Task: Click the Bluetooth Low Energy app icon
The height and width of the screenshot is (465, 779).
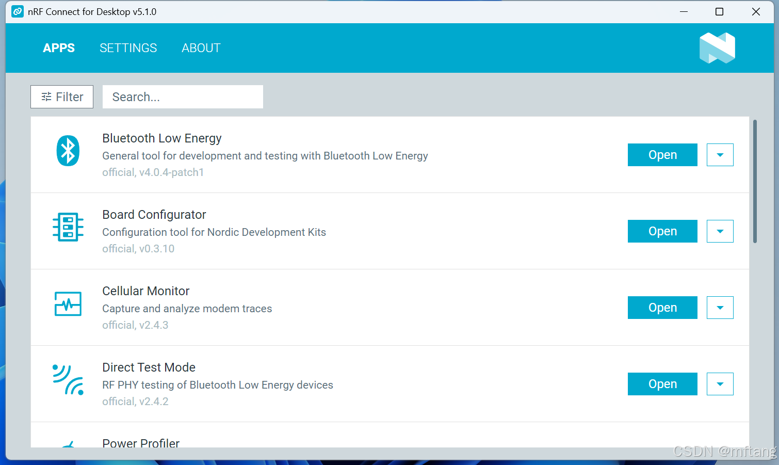Action: (68, 151)
